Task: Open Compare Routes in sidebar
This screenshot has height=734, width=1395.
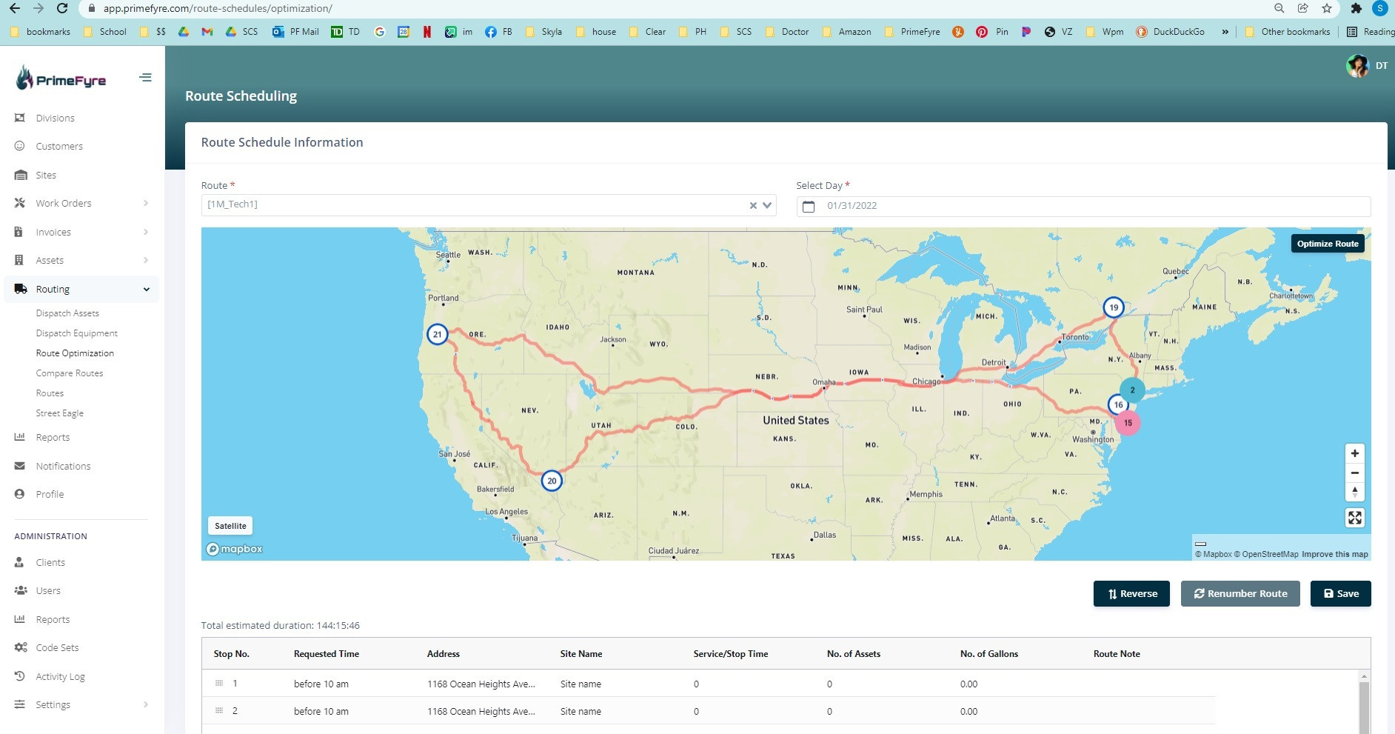Action: coord(70,373)
